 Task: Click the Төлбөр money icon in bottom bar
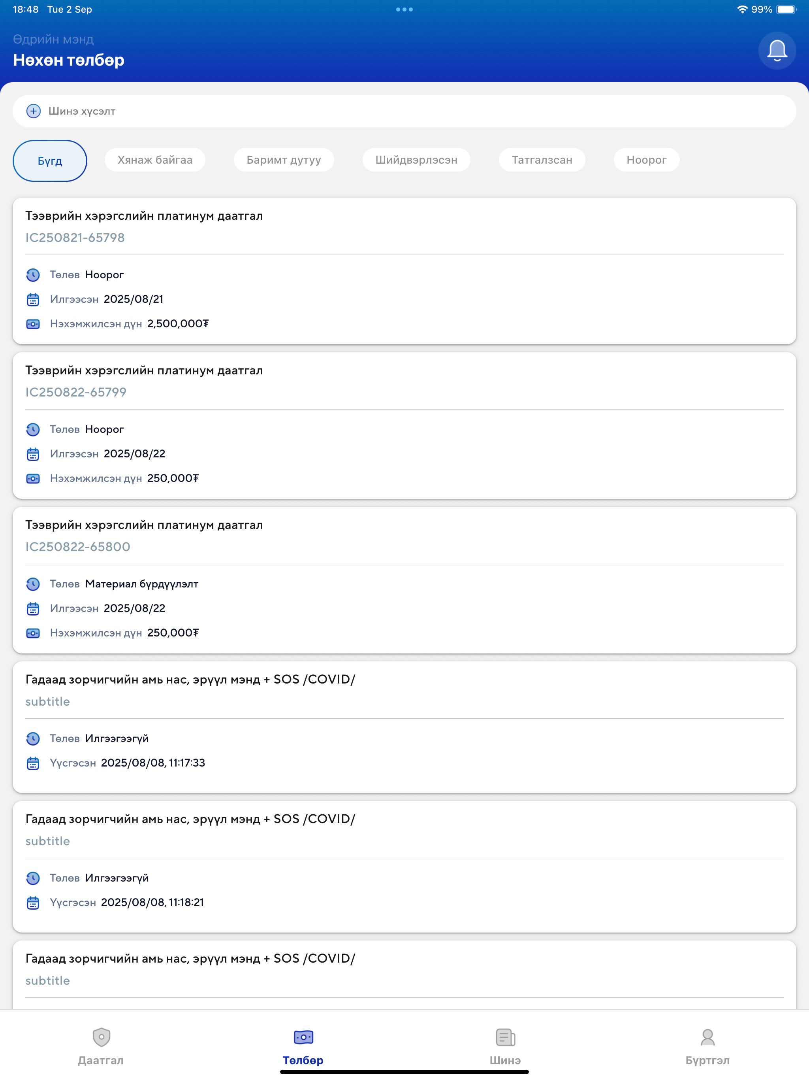(303, 1037)
